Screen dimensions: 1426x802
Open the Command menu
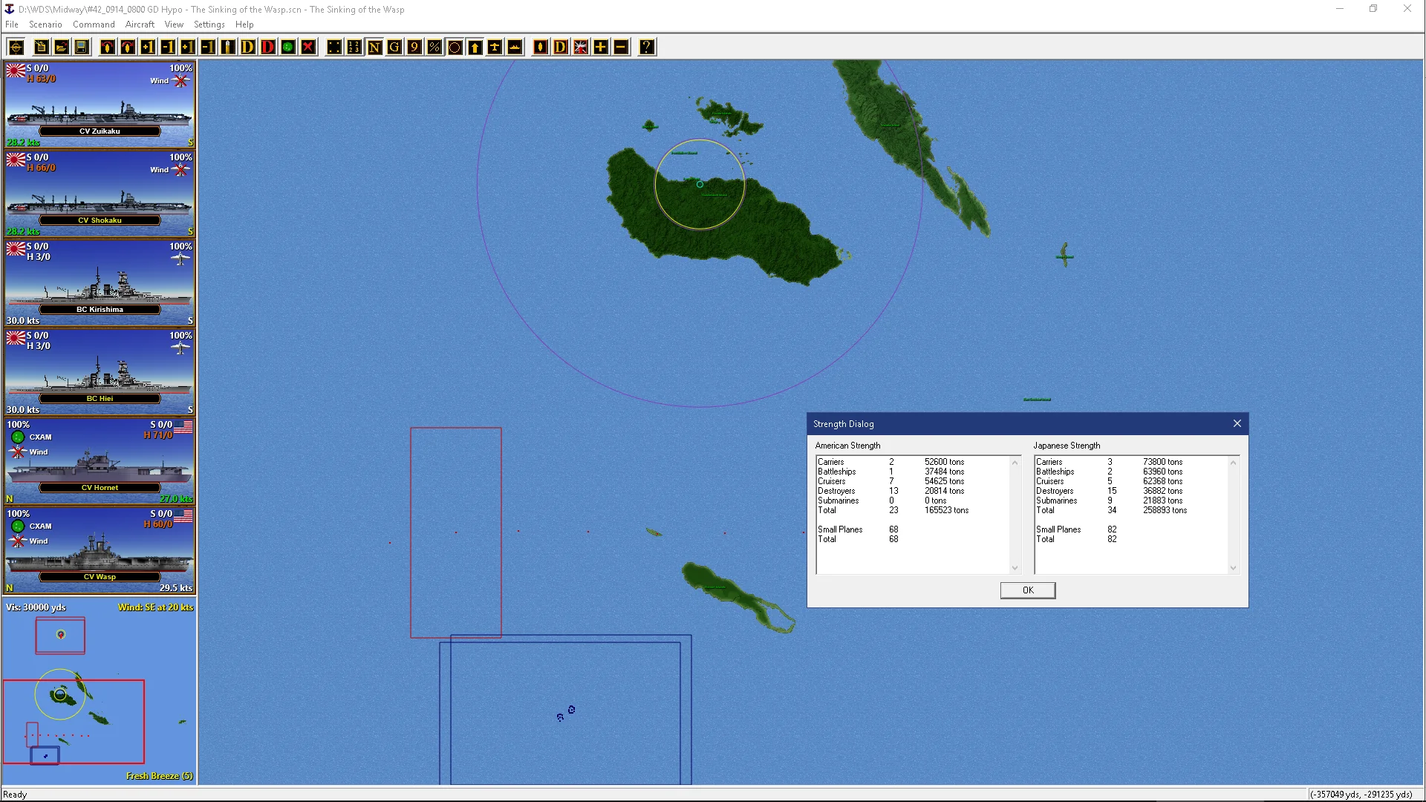pos(94,25)
